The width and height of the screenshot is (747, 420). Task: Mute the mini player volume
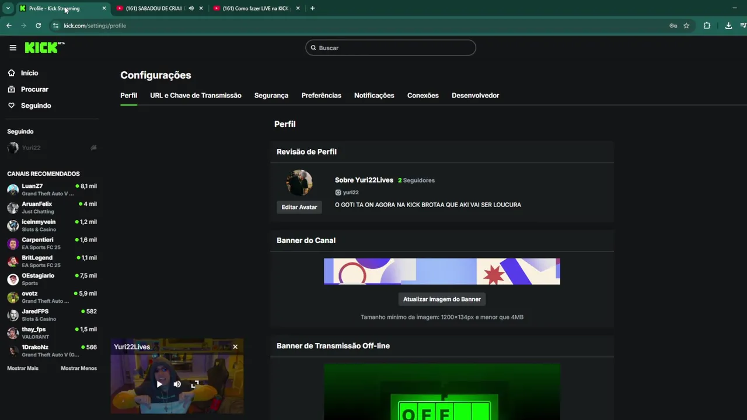(177, 384)
